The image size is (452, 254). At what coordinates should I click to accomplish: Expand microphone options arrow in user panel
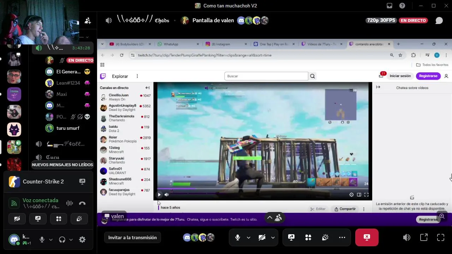[x=51, y=240]
